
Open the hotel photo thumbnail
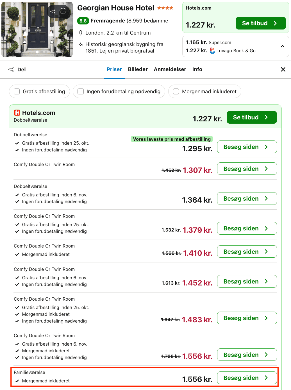[x=37, y=29]
